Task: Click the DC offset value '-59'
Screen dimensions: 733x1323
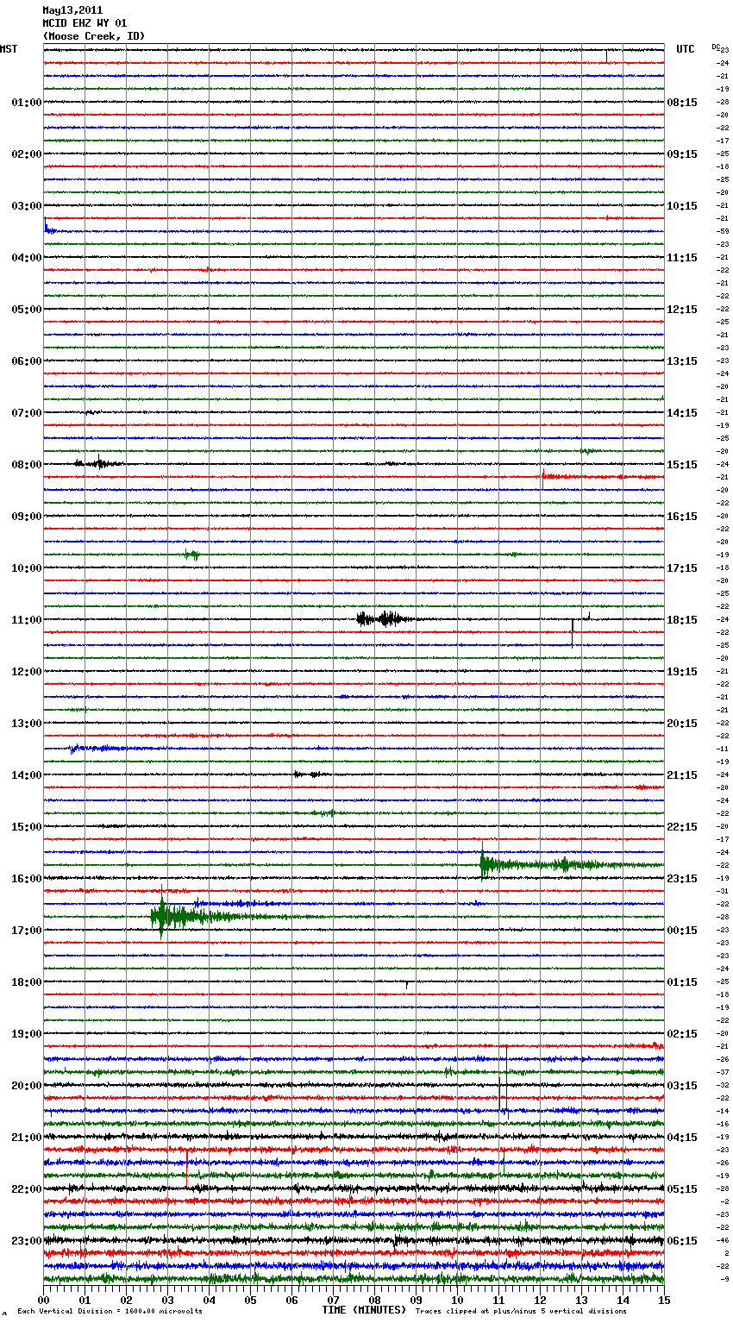Action: [724, 231]
